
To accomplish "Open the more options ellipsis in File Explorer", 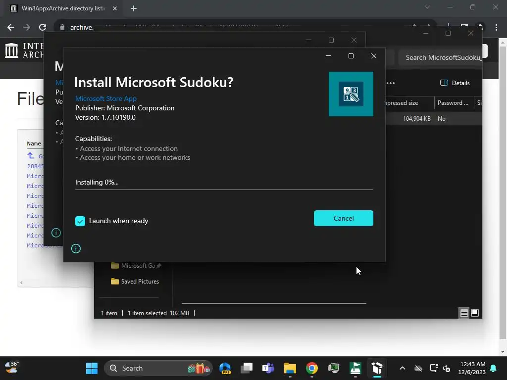I will pyautogui.click(x=391, y=83).
